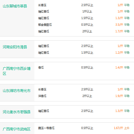This screenshot has height=134, width=134.
Task: Click 香瓜 in 西乡塘区 row
Action: 41,67
